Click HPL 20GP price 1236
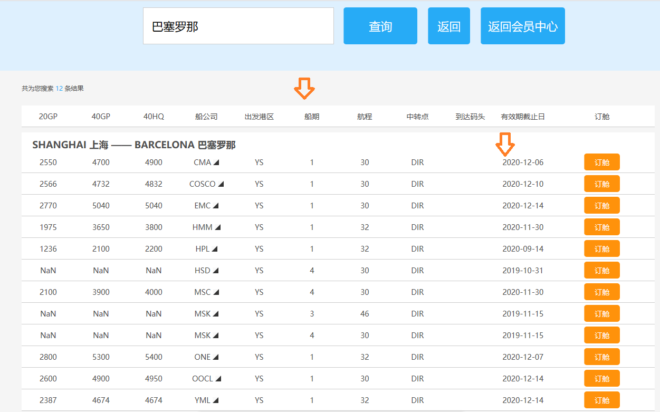The height and width of the screenshot is (412, 660). click(x=48, y=249)
